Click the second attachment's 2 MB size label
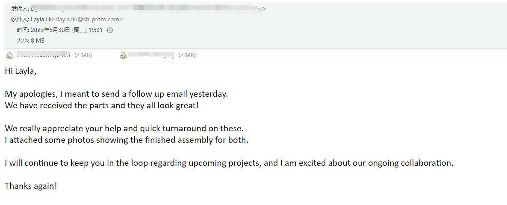Screen dimensions: 507x205 [187, 55]
